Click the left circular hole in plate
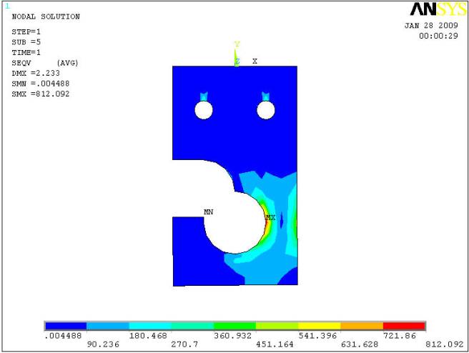Screen dimensions: 469x353 pyautogui.click(x=204, y=110)
